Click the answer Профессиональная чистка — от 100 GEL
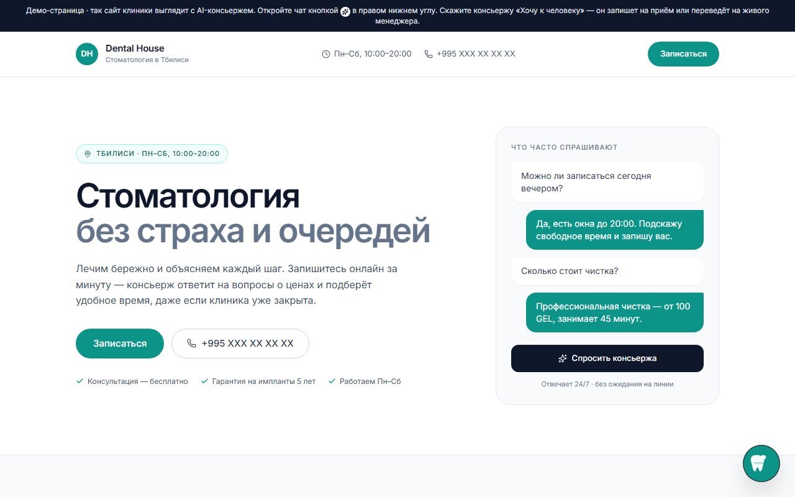Screen dimensions: 795x497 615,312
